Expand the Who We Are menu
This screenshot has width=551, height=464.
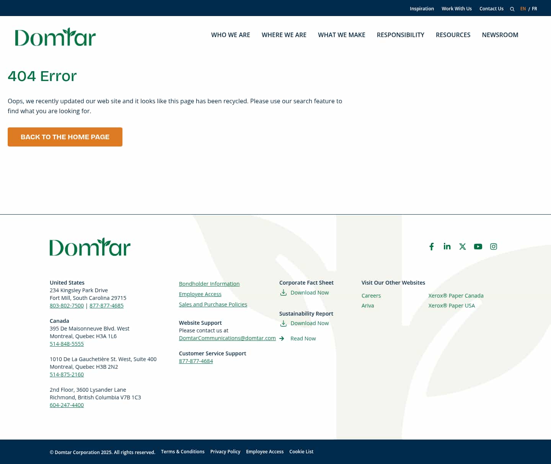(230, 35)
